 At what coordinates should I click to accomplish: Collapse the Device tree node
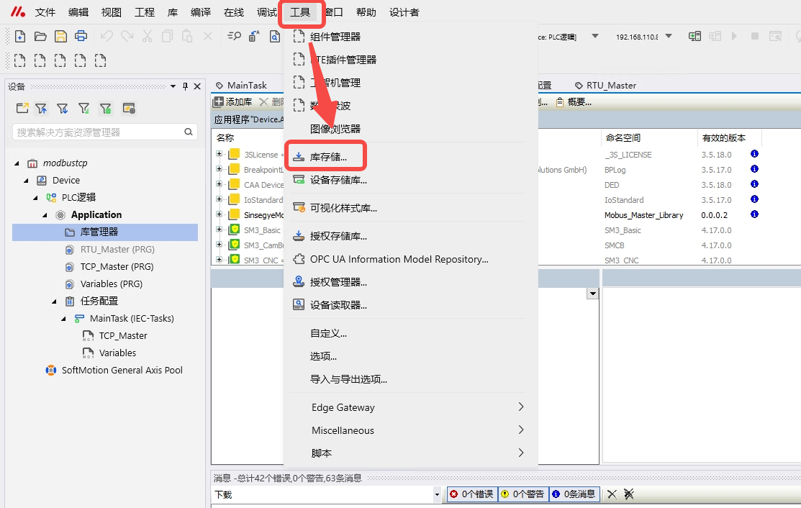point(26,180)
